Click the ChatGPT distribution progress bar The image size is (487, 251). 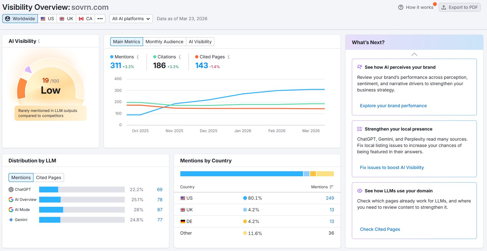point(82,190)
